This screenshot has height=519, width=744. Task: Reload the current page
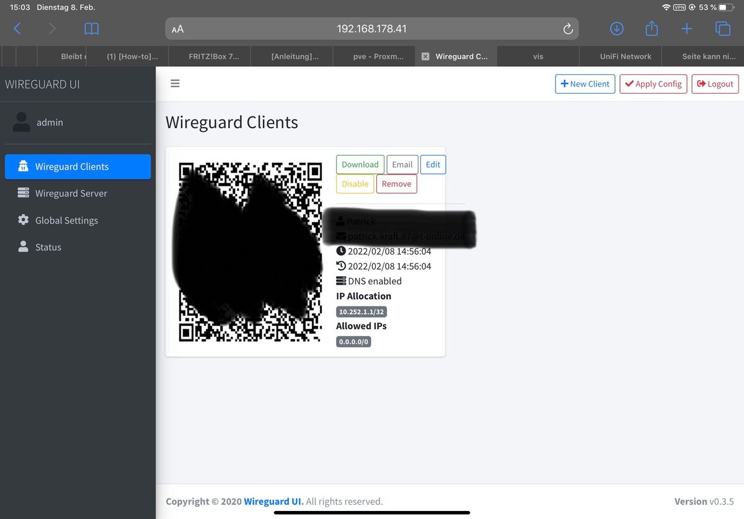click(x=567, y=29)
